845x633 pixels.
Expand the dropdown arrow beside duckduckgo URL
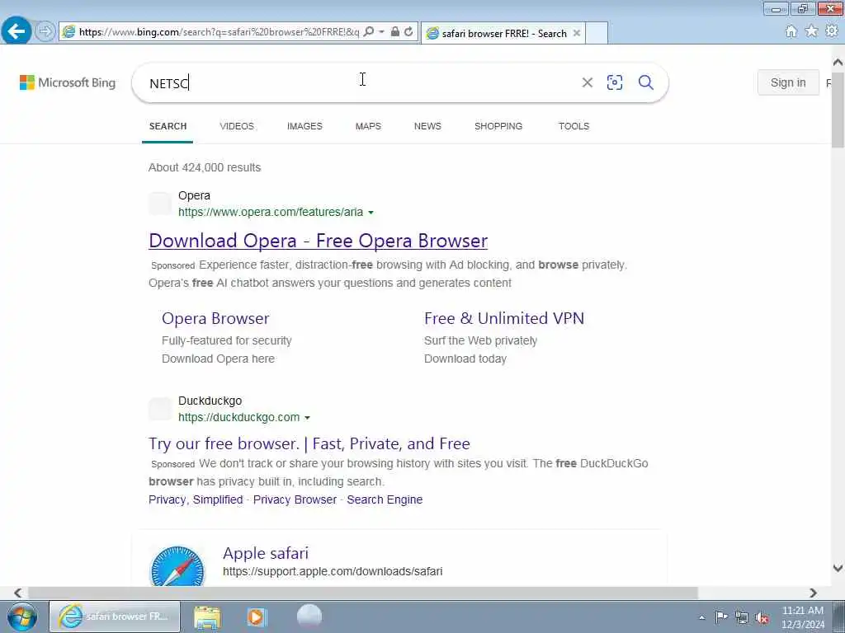coord(307,418)
